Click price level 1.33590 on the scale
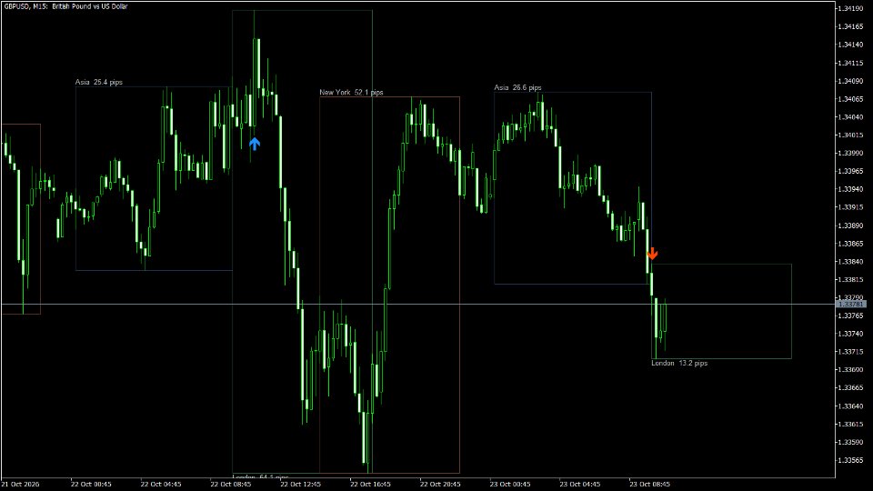 852,442
